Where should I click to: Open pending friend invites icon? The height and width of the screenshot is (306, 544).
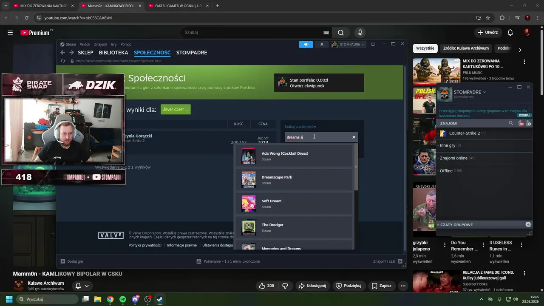pyautogui.click(x=521, y=123)
